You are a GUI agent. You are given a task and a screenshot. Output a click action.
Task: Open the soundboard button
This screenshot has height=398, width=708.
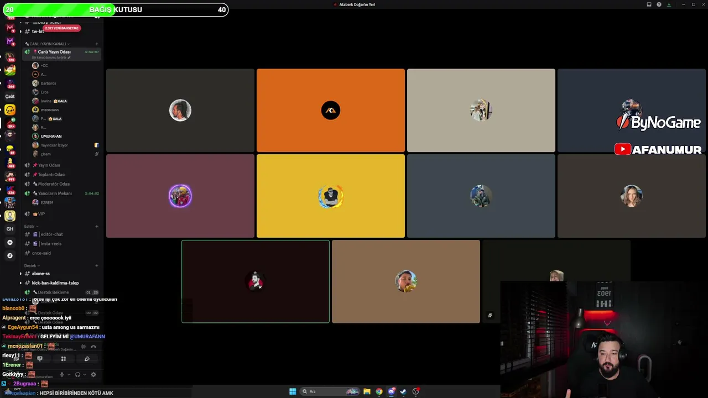(87, 359)
